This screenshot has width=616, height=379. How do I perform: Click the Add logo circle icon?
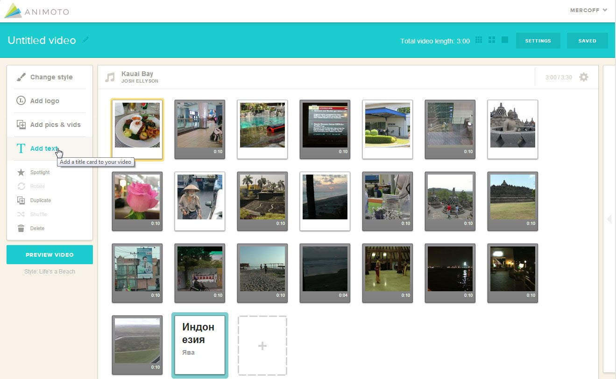pos(21,101)
